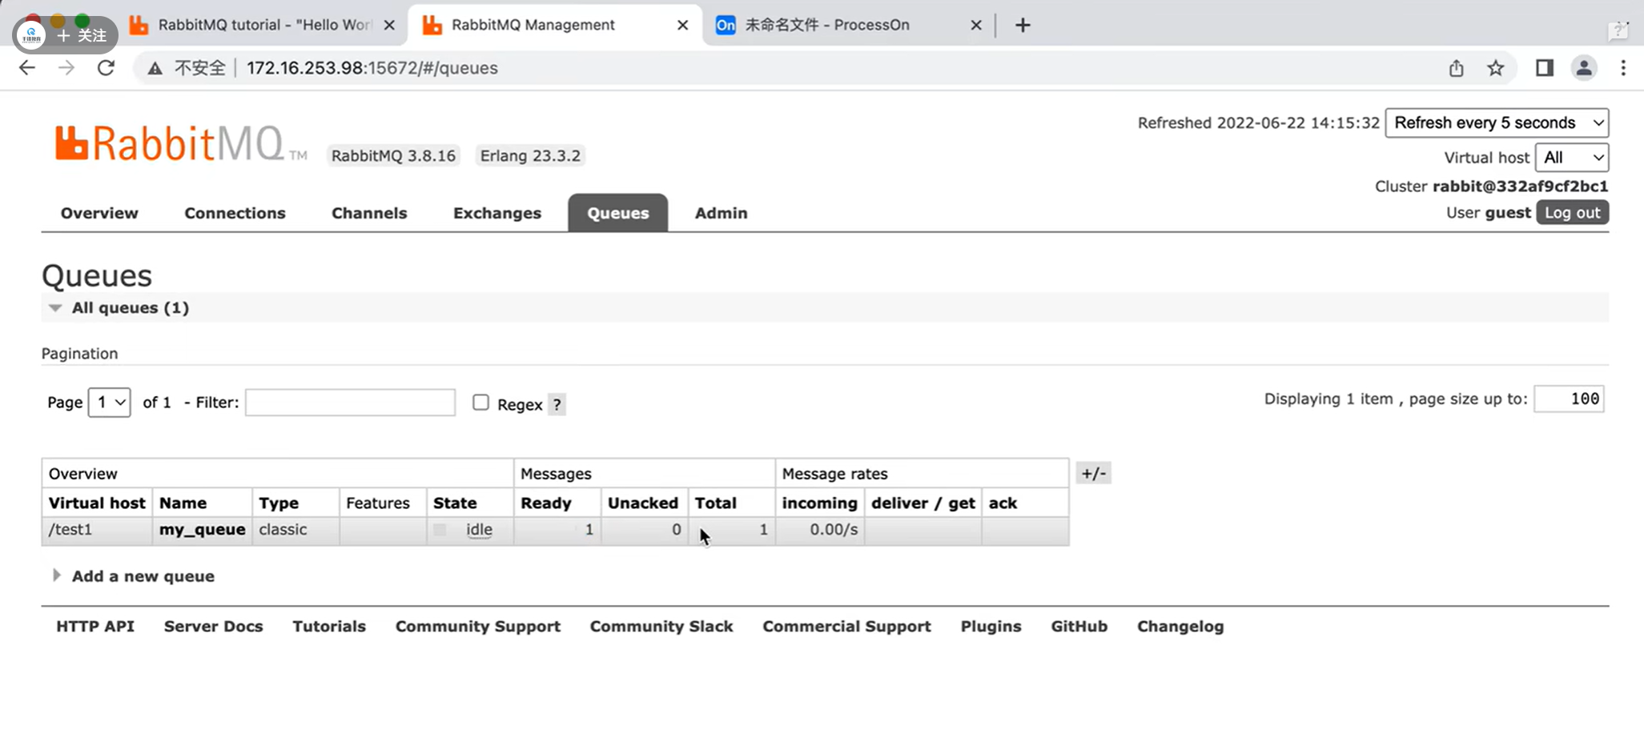Sort by the Name column header
The height and width of the screenshot is (745, 1644).
(183, 503)
